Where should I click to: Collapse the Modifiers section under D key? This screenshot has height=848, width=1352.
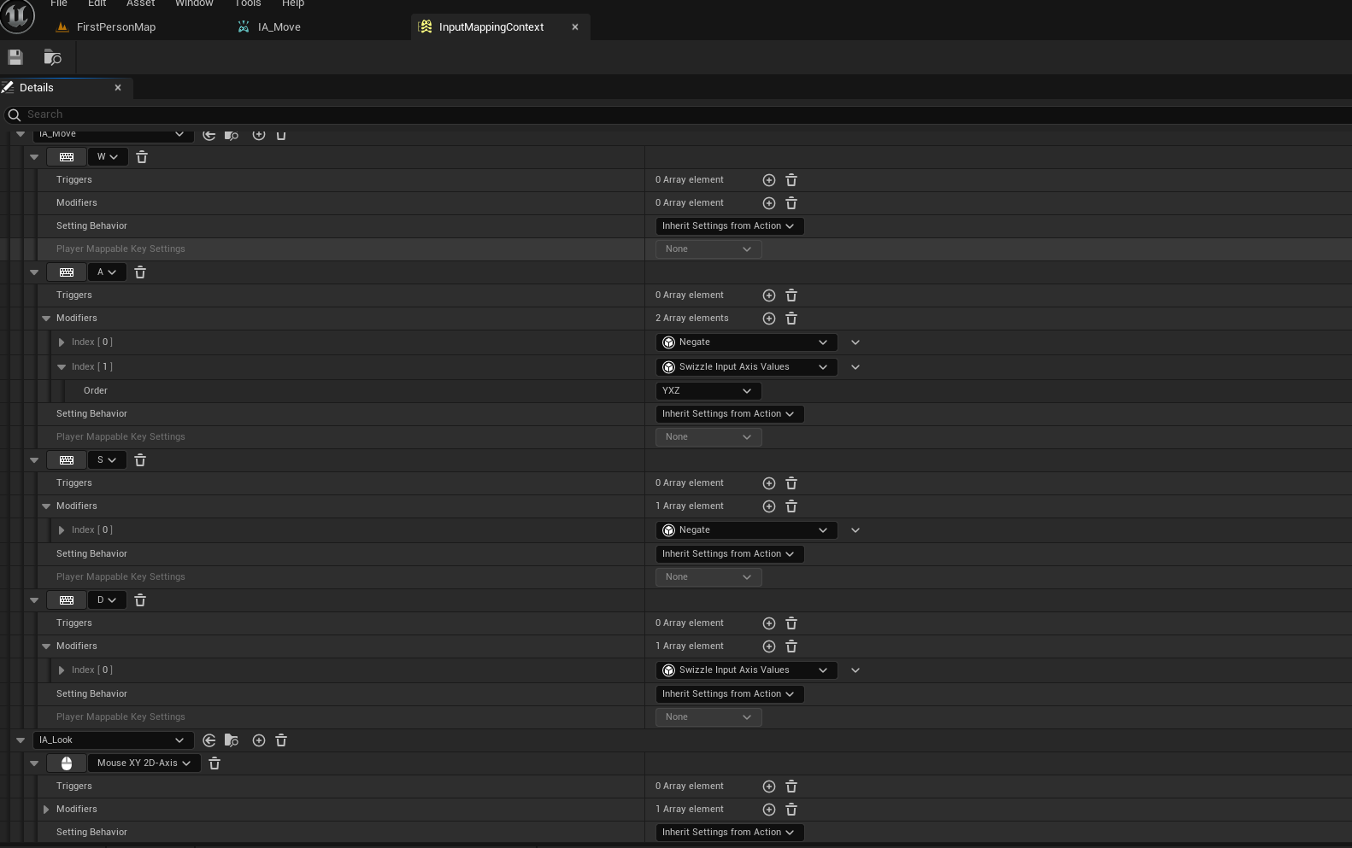click(x=46, y=646)
